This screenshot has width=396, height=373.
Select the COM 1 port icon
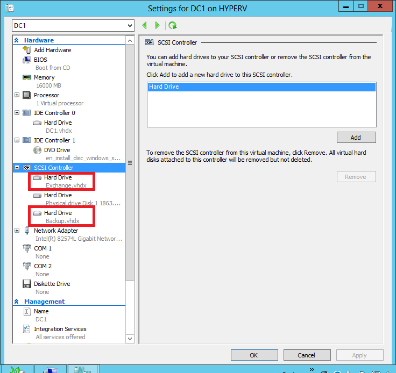(27, 248)
